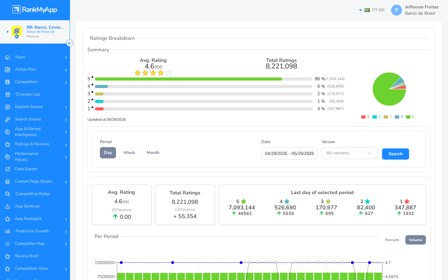Toggle legend item 1 in pie chart
Image resolution: width=448 pixels, height=280 pixels.
[x=365, y=117]
